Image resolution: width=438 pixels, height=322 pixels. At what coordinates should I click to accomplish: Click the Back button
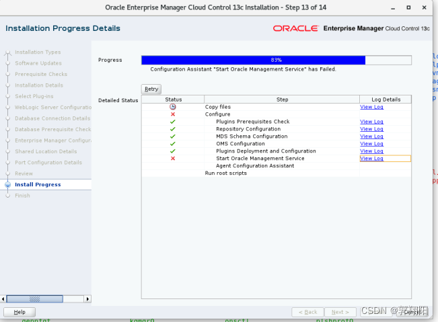click(x=307, y=312)
